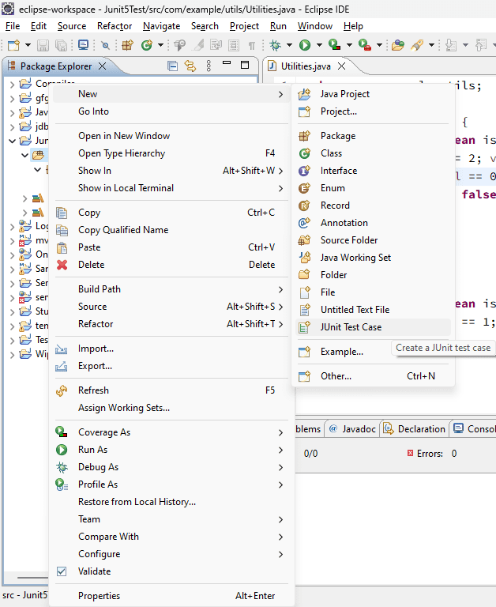Maximize the Package Explorer view
Viewport: 496px width, 607px height.
(245, 65)
